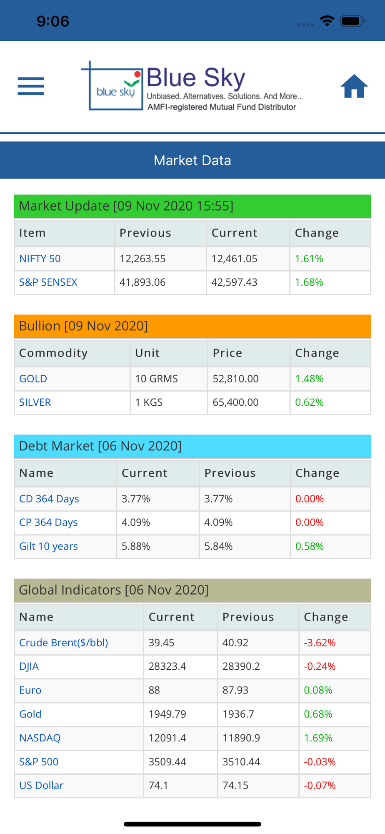This screenshot has height=834, width=385.
Task: Tap the Blue Sky logo
Action: coord(192,86)
